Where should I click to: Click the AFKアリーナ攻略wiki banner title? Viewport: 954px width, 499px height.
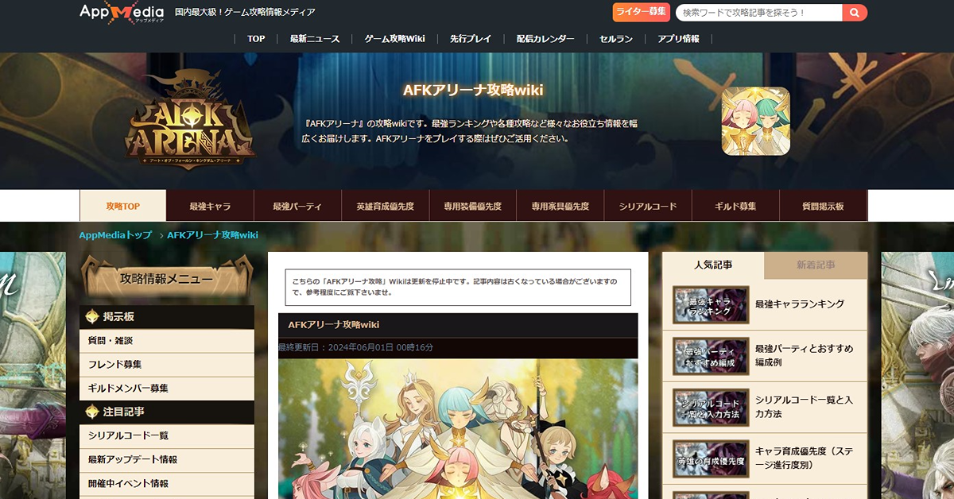click(x=473, y=90)
